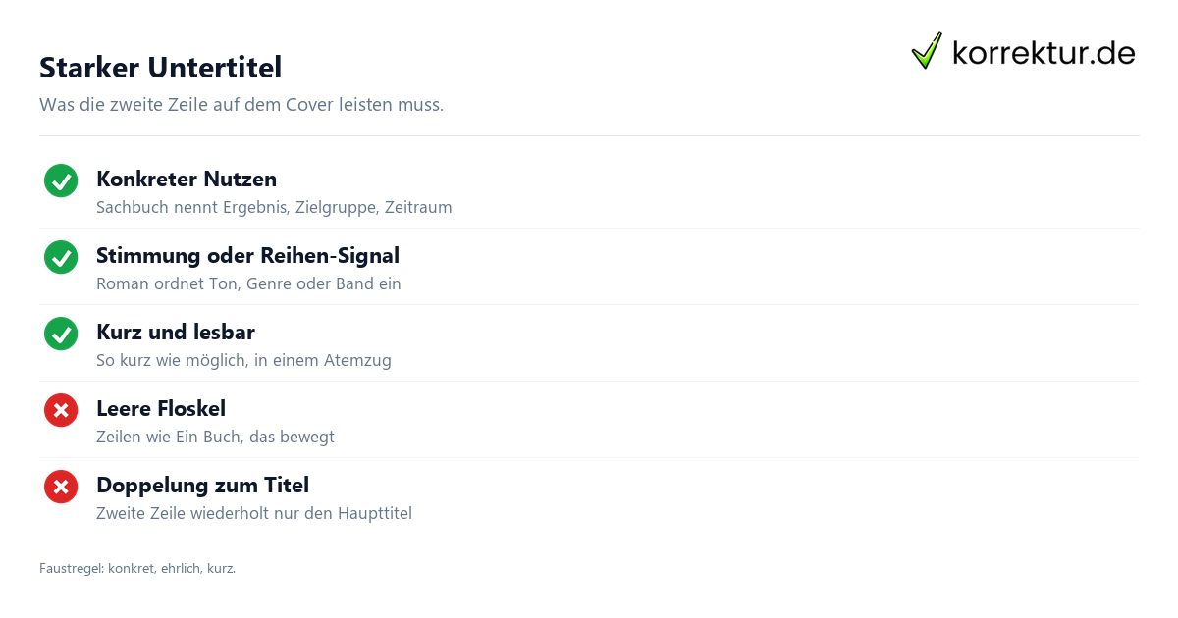Select the Kurz und lesbar heading

pyautogui.click(x=176, y=333)
